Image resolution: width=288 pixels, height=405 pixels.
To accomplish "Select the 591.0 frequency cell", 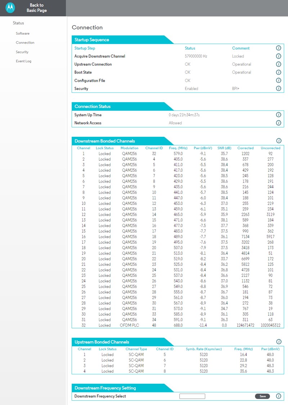I will [178, 320].
